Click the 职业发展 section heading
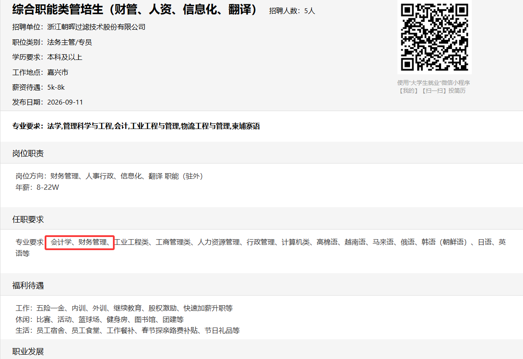 pos(28,351)
